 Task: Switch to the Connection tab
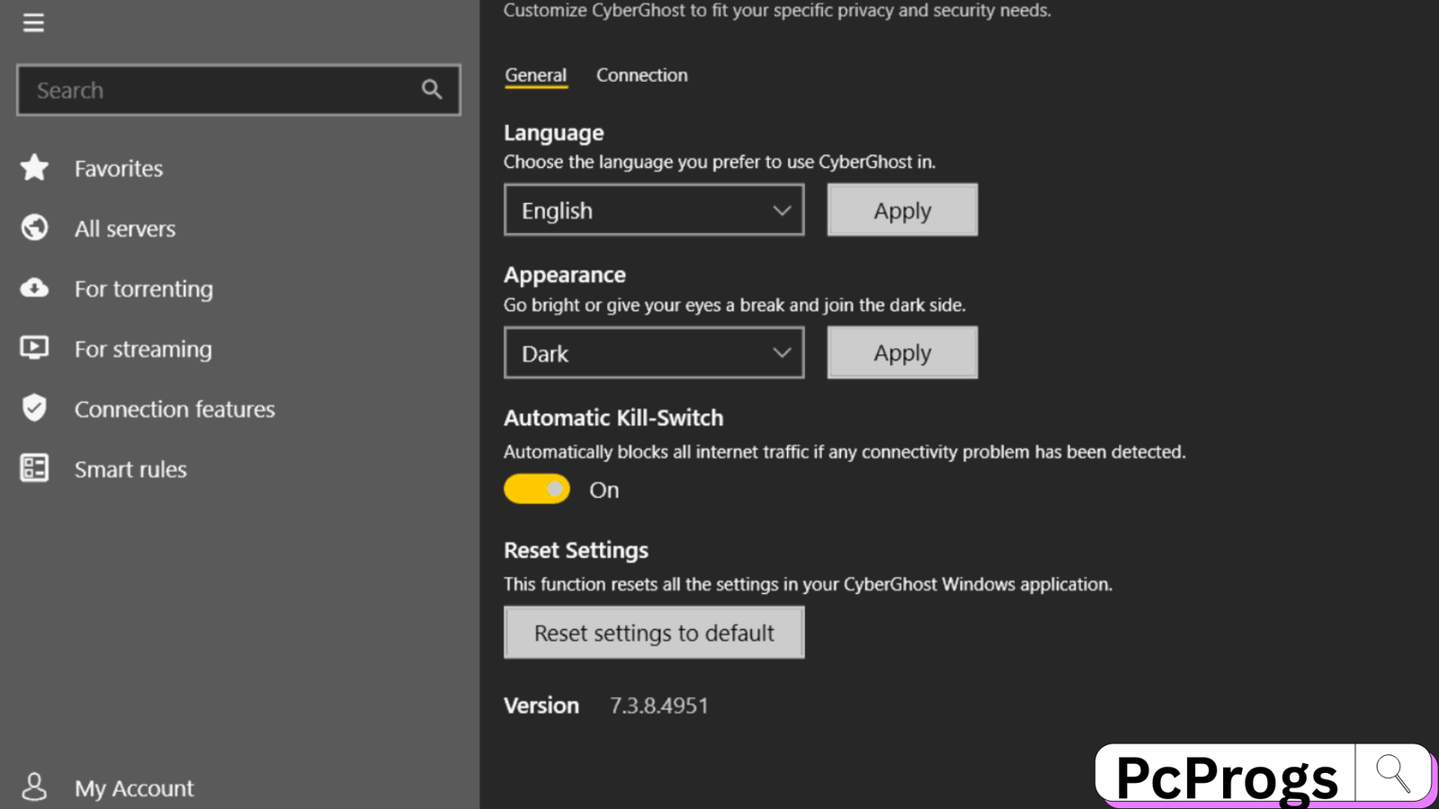(x=642, y=76)
